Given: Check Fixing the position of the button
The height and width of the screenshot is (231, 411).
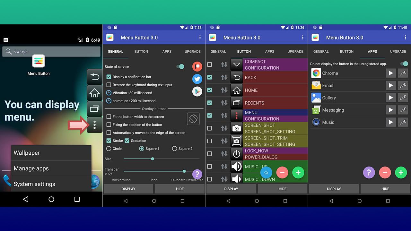Looking at the screenshot, I should click(109, 125).
